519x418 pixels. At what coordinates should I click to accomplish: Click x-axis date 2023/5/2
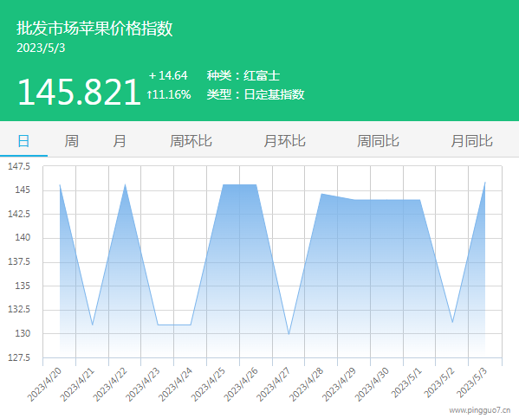point(439,383)
